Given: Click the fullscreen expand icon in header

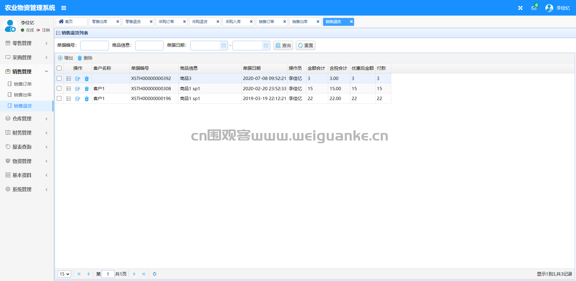Looking at the screenshot, I should pyautogui.click(x=520, y=8).
